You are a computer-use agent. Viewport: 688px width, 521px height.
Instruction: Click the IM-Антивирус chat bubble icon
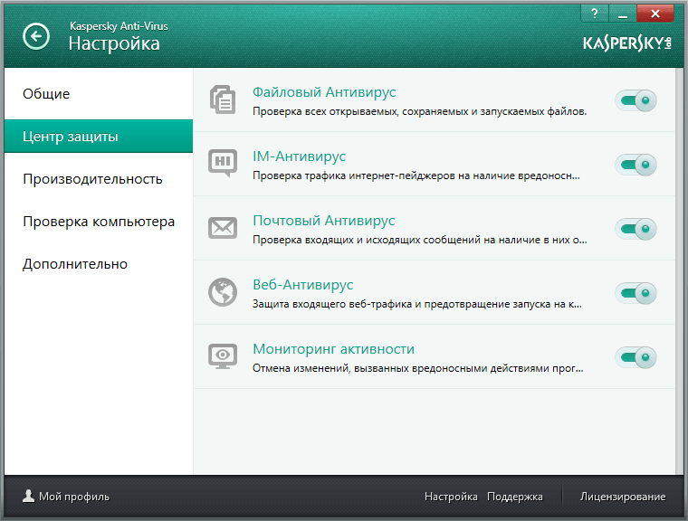pyautogui.click(x=223, y=163)
